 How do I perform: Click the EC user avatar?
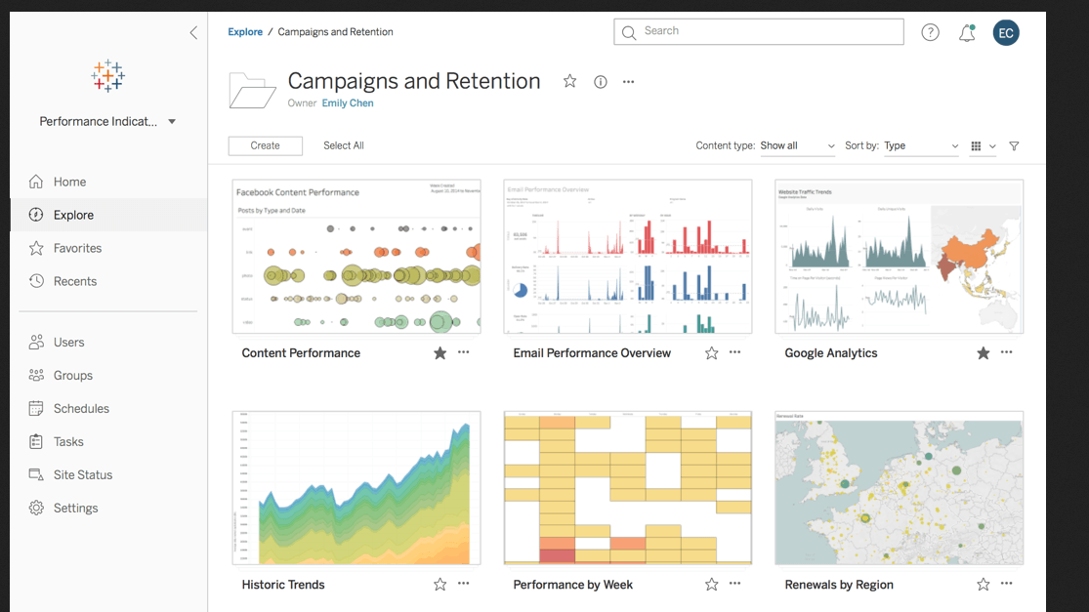click(1006, 32)
